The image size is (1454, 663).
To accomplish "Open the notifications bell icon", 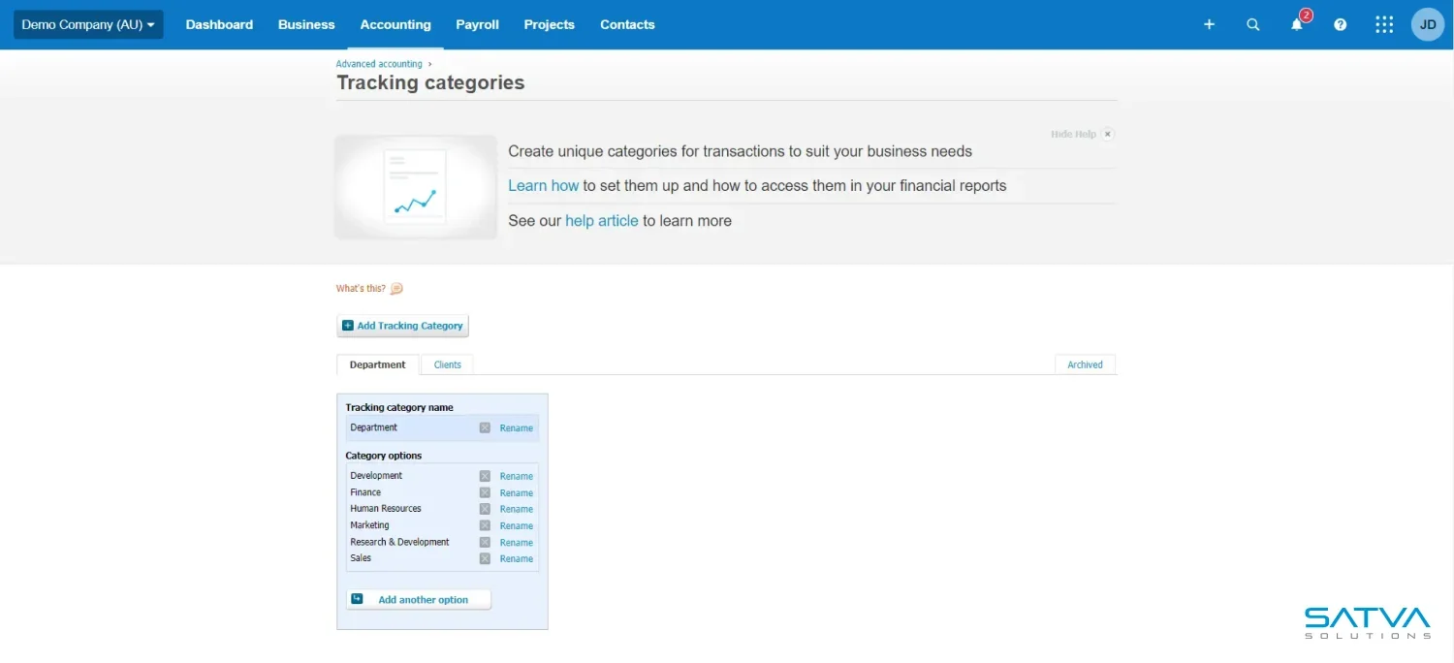I will point(1297,24).
